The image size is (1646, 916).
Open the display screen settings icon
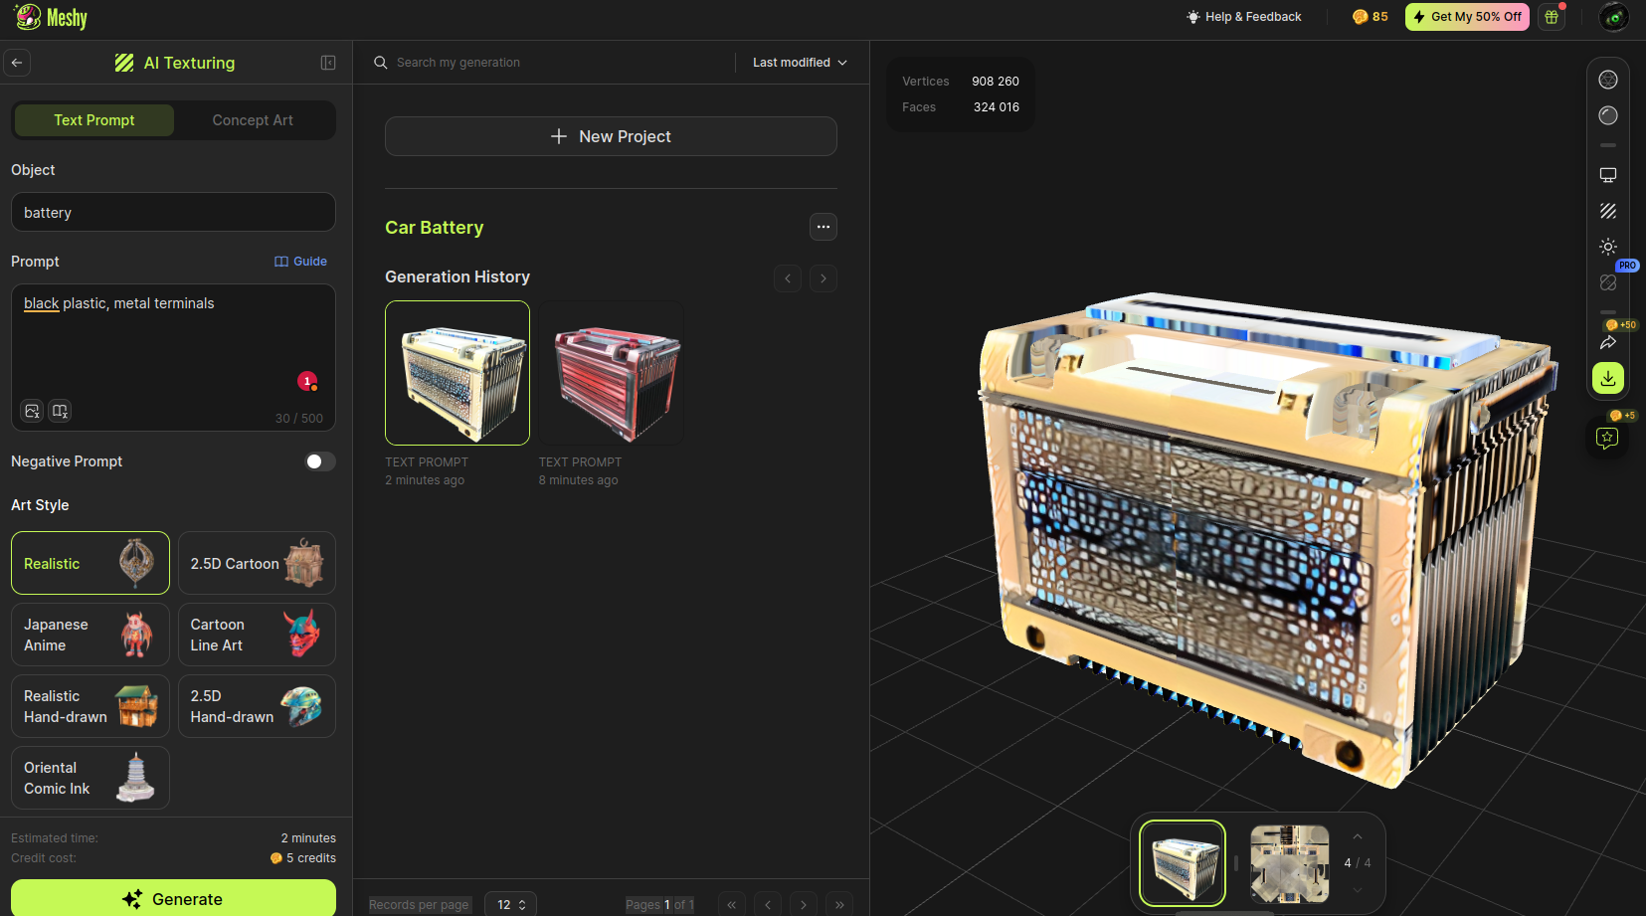click(x=1608, y=175)
